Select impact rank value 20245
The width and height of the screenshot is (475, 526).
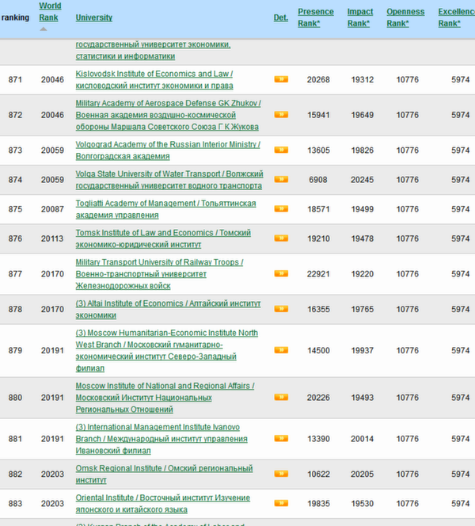[363, 180]
